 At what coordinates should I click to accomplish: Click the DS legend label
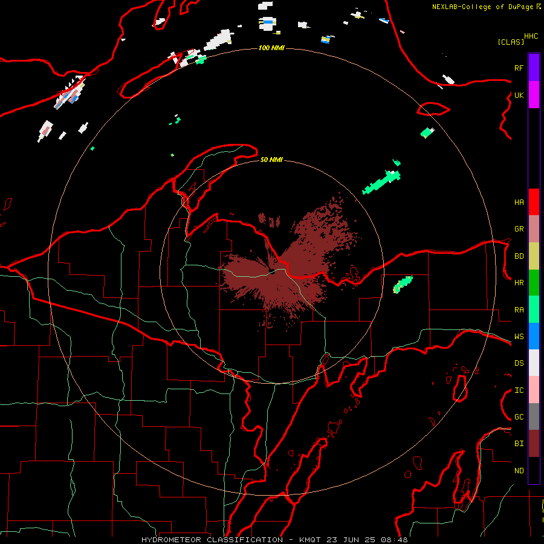coord(519,363)
